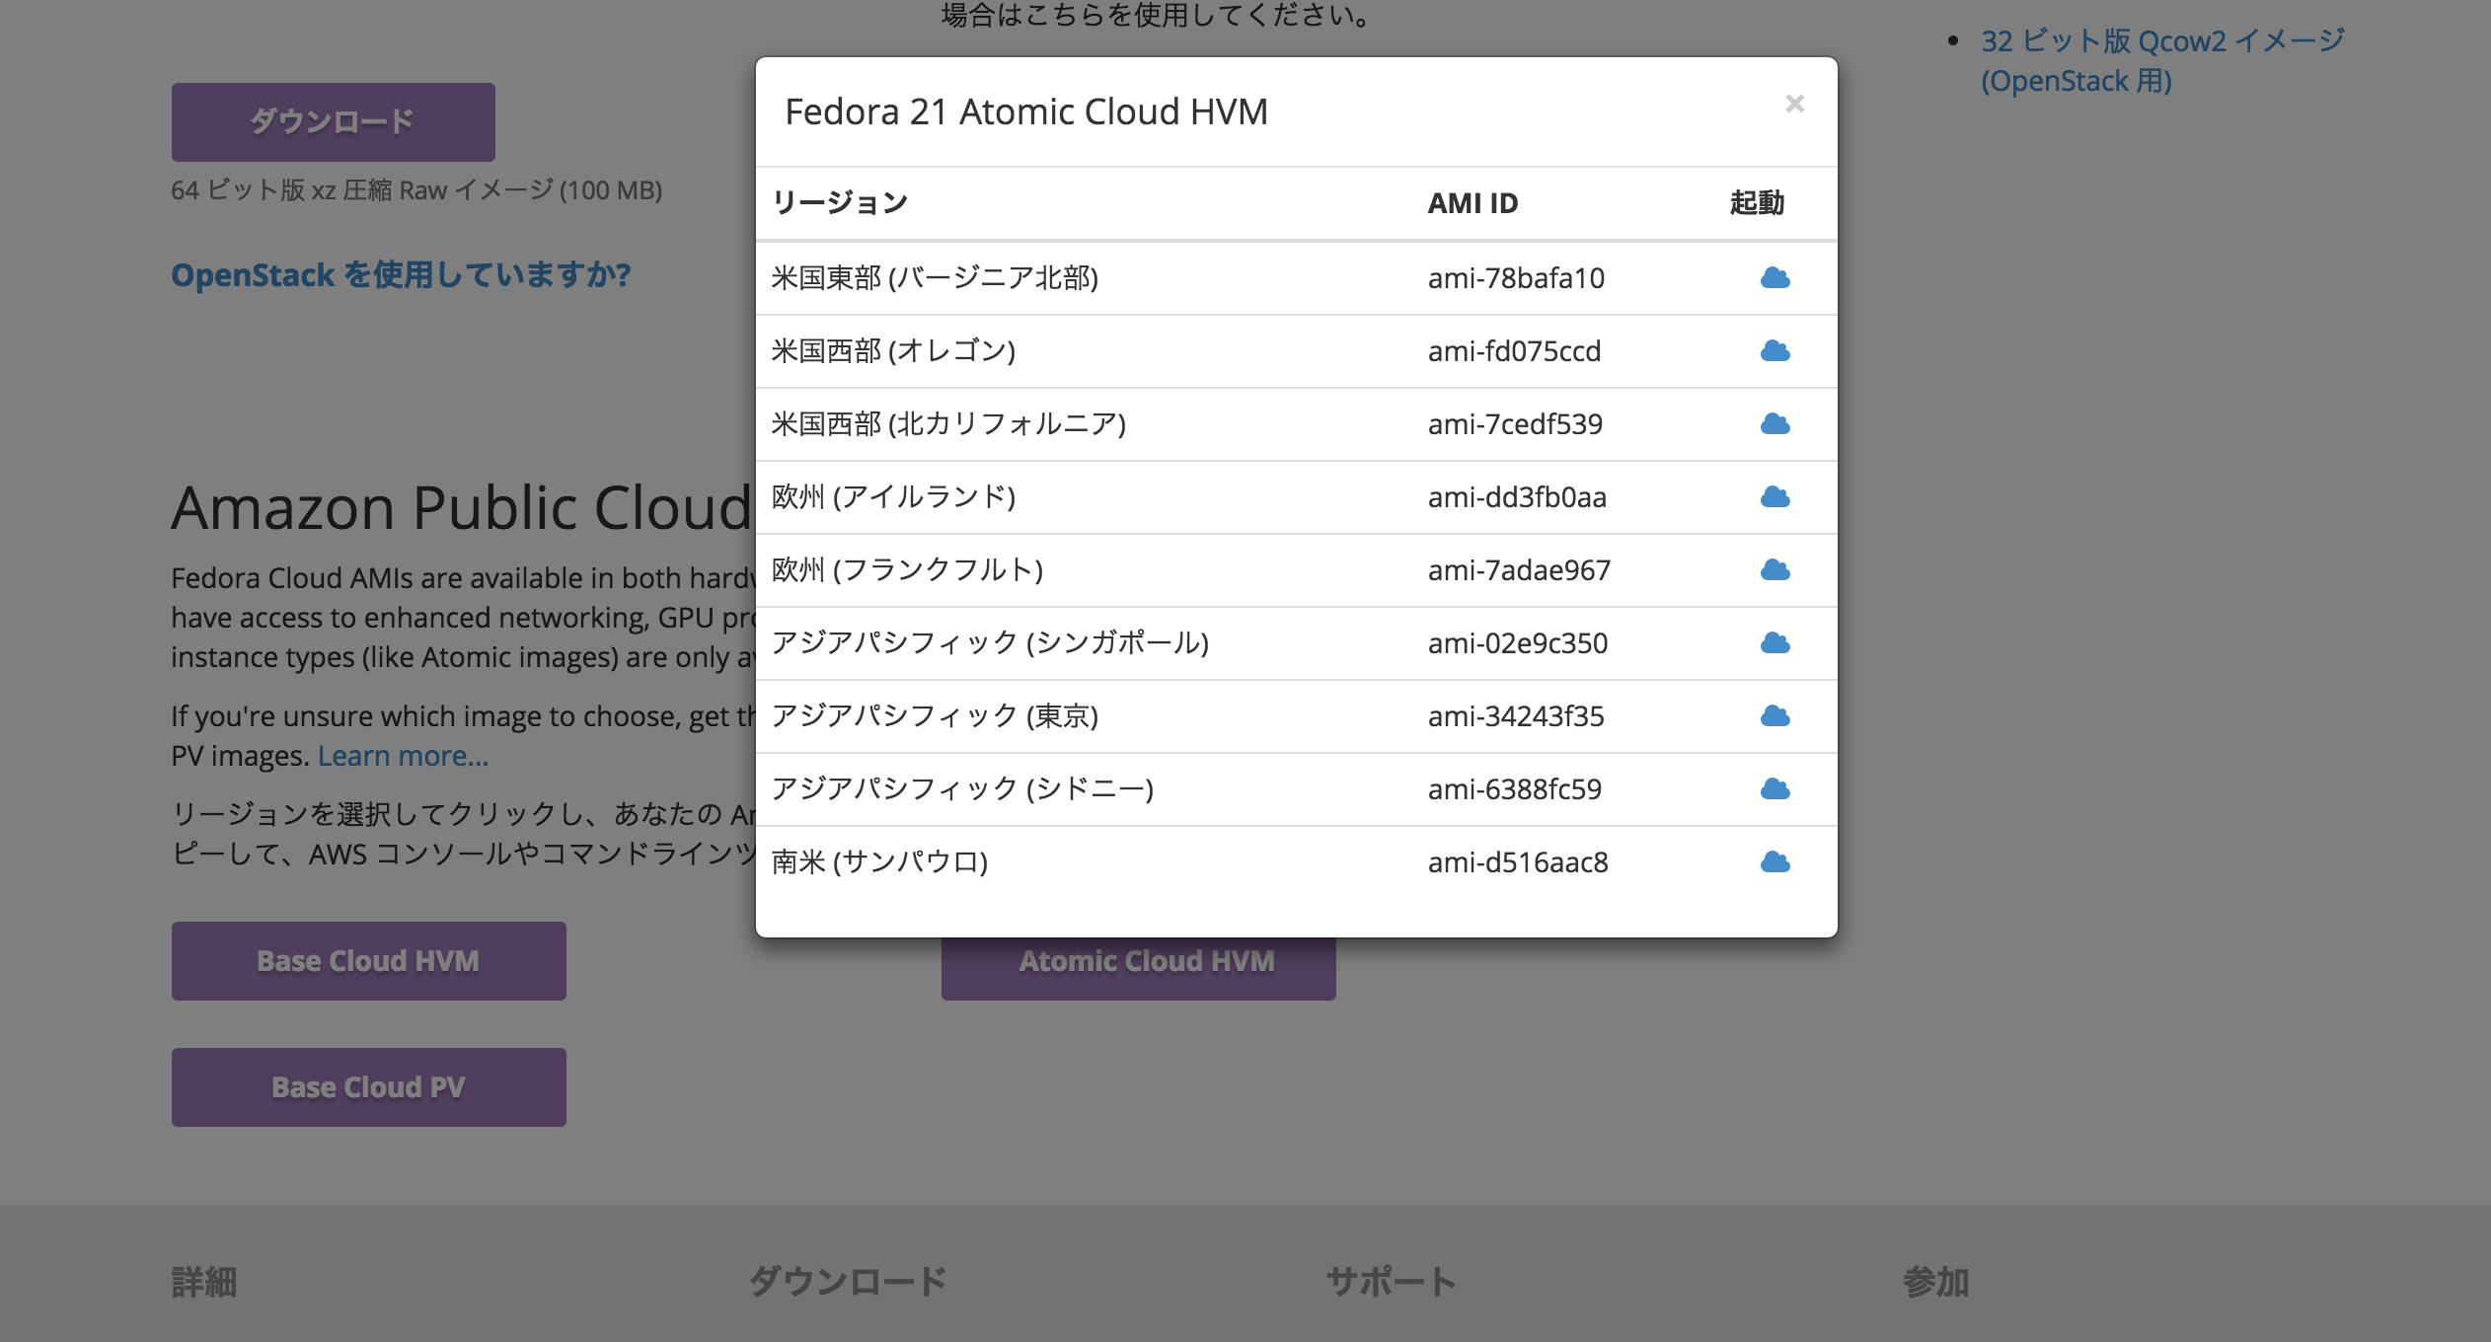2491x1342 pixels.
Task: Click region 欧州 (フランクフルト)
Action: tap(907, 570)
